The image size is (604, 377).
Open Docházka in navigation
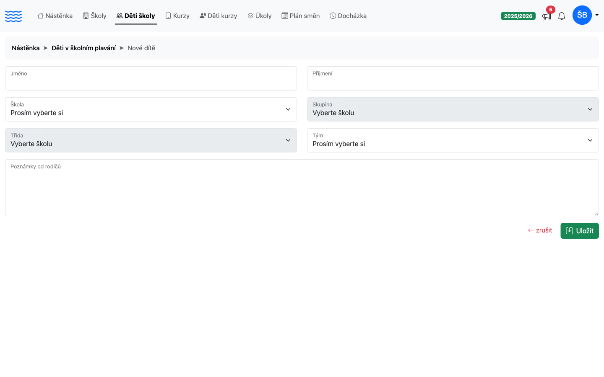[348, 16]
